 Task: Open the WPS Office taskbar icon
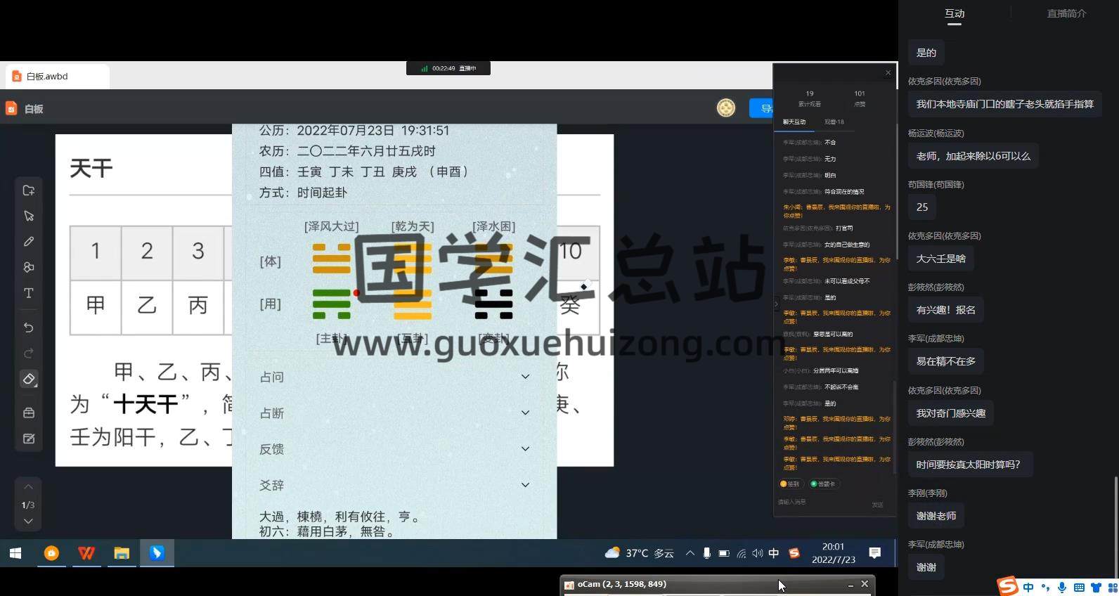pos(86,553)
